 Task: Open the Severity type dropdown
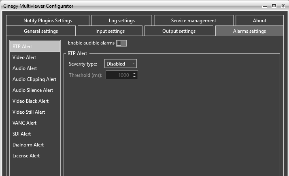pos(121,64)
